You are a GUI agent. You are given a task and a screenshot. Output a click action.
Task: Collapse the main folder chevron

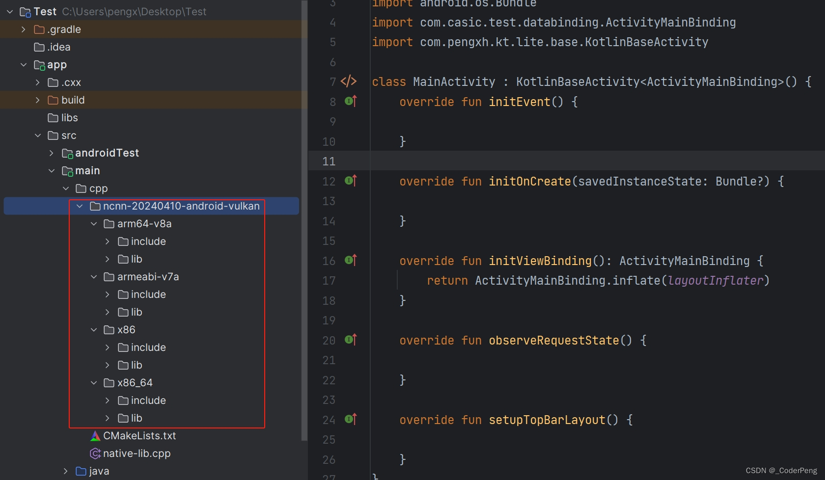tap(52, 171)
